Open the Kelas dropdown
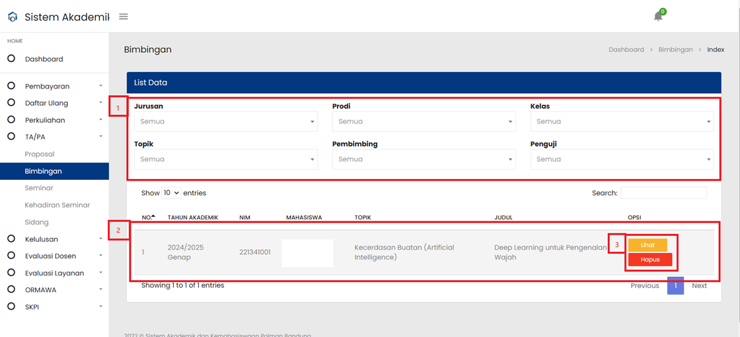The height and width of the screenshot is (337, 740). click(x=622, y=122)
